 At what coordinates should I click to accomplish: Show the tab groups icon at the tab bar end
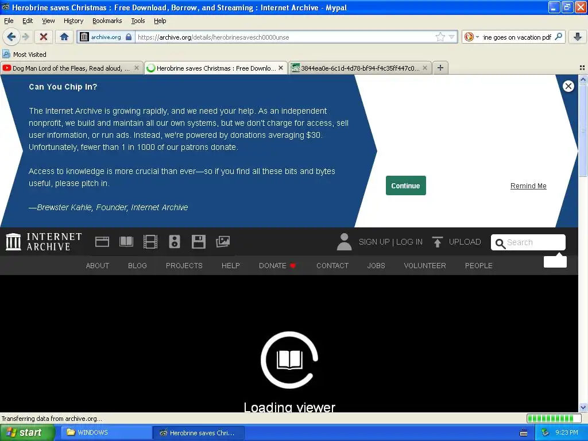[x=582, y=68]
